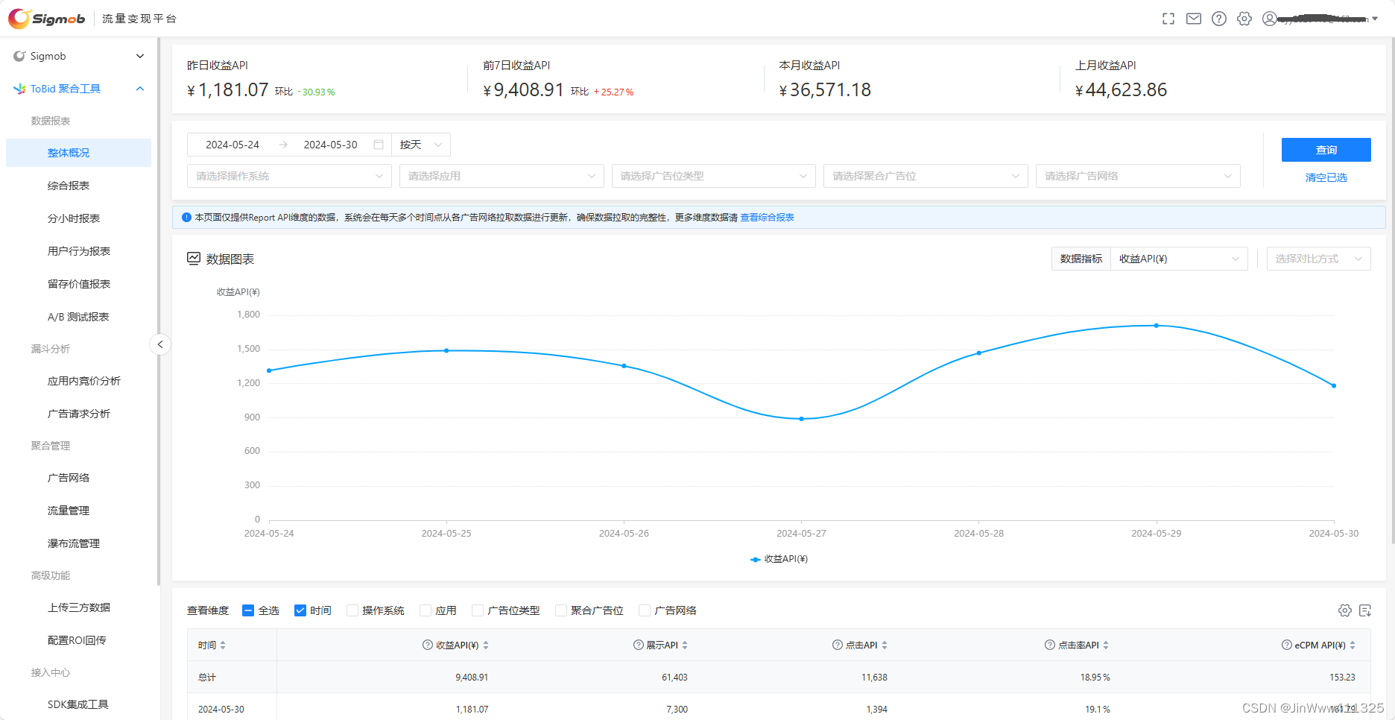Check the 广告位类型 dimension checkbox

tap(478, 610)
